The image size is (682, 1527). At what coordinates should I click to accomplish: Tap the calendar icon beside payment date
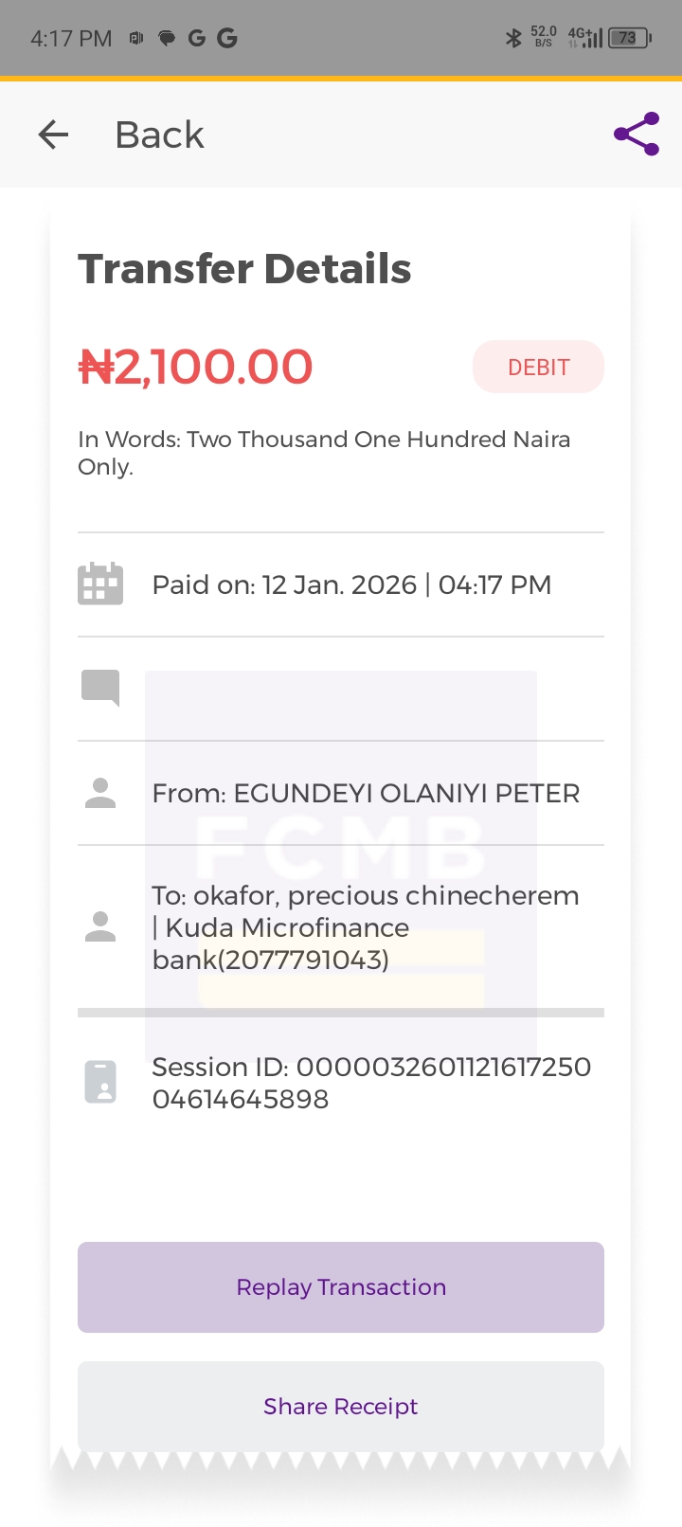click(100, 584)
